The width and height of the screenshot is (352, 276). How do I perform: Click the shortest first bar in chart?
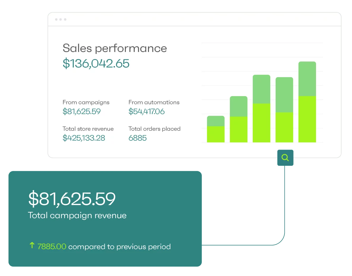click(x=216, y=129)
